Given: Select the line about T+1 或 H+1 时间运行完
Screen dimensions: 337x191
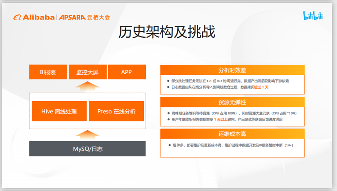Looking at the screenshot, I should coord(228,81).
